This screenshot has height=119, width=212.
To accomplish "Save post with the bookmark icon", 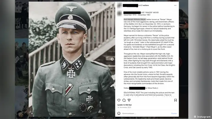I will coord(176,100).
